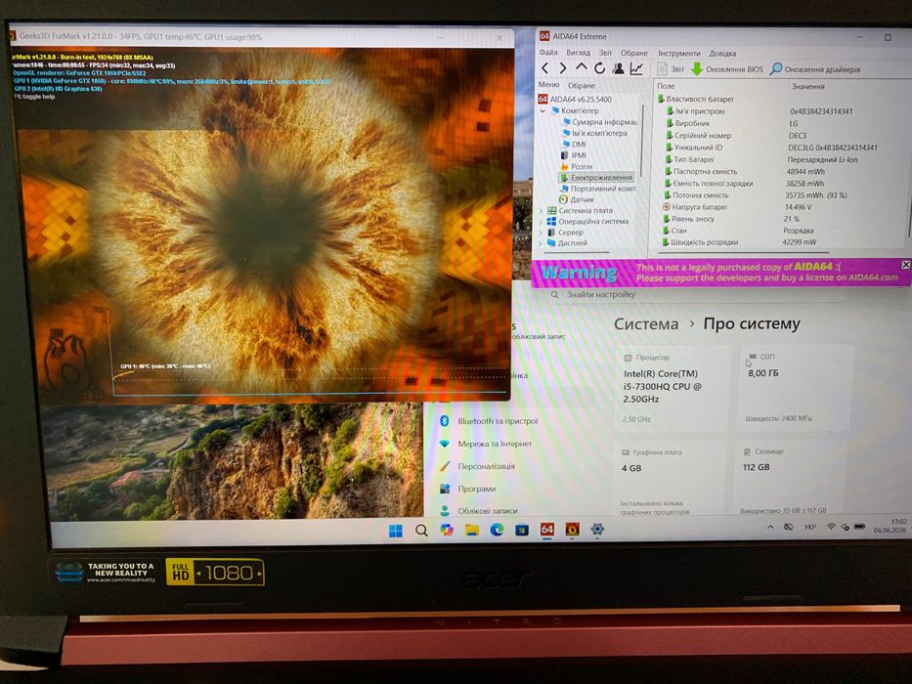Open the Інструменти menu

point(679,53)
